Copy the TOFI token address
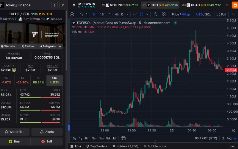Image resolution: width=238 pixels, height=149 pixels. pyautogui.click(x=18, y=14)
